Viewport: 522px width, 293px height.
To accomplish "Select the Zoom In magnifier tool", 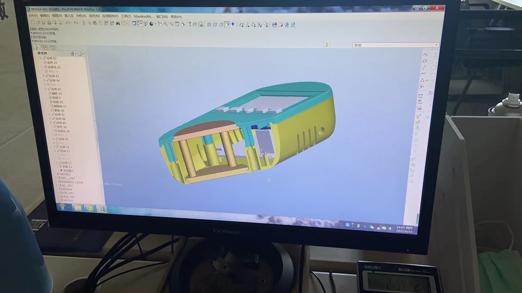I will (x=165, y=24).
